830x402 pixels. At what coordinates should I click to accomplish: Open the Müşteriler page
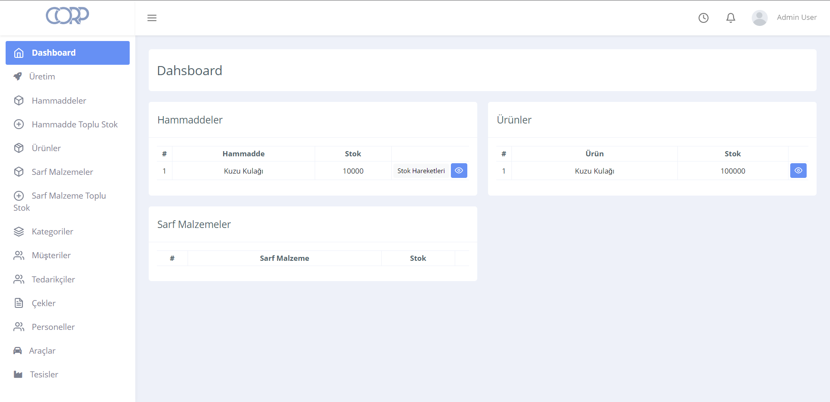coord(51,255)
